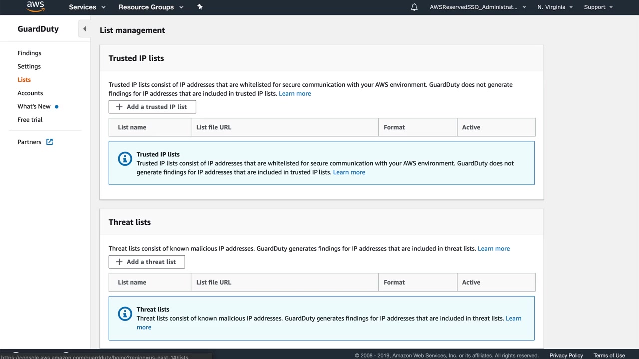Click Add a threat list button
Screen dimensions: 639x359
pos(147,262)
